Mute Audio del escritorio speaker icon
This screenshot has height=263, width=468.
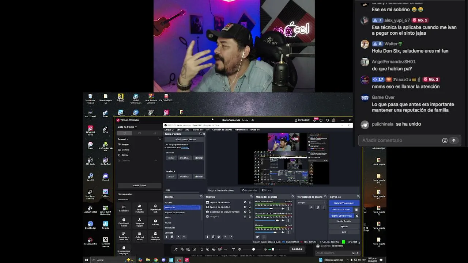click(283, 209)
